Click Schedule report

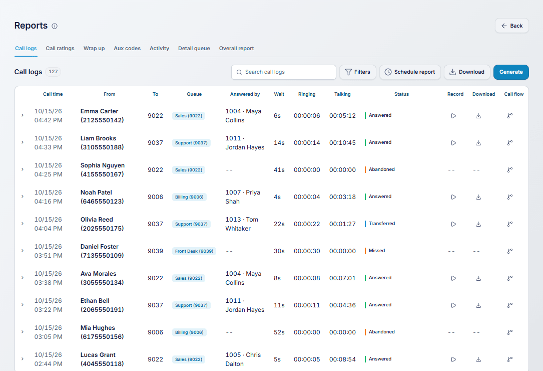pos(410,72)
